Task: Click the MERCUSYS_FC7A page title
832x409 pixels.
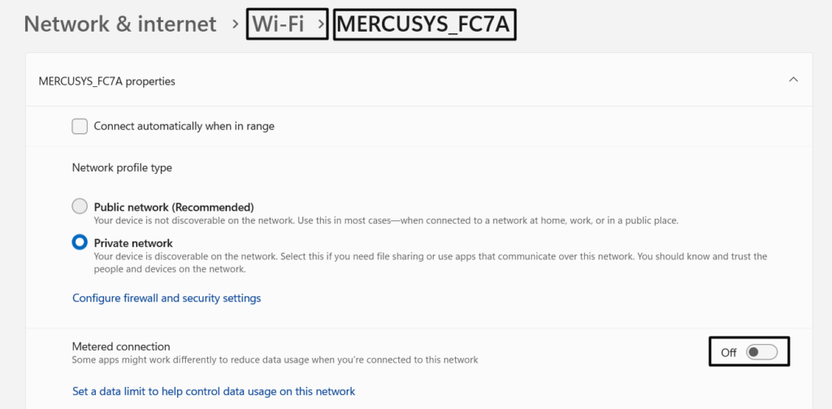Action: pyautogui.click(x=423, y=25)
